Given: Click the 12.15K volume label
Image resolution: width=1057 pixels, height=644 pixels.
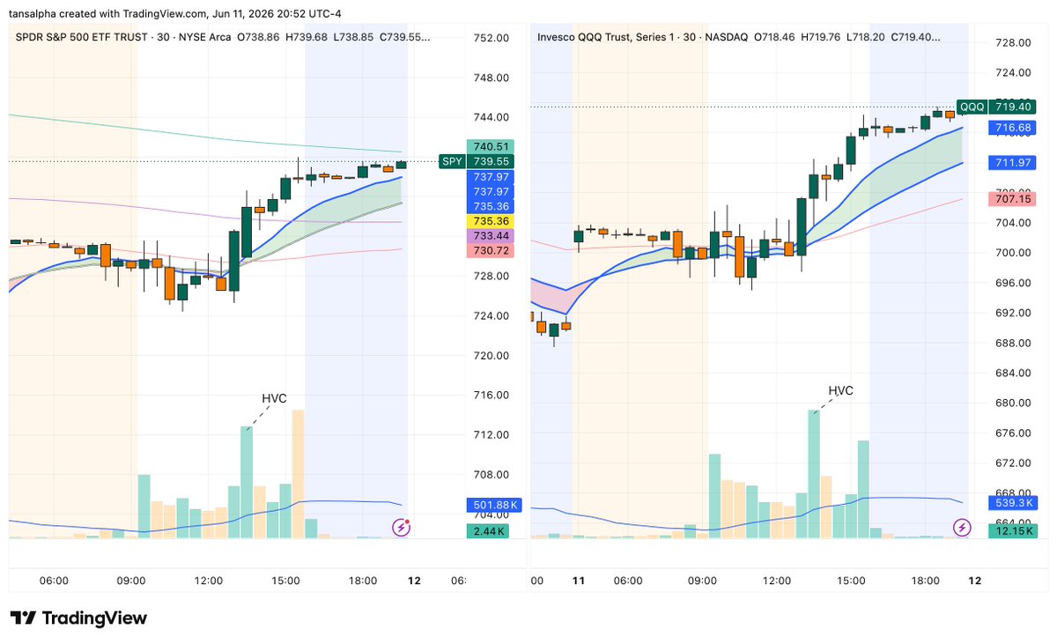Looking at the screenshot, I should click(1013, 531).
